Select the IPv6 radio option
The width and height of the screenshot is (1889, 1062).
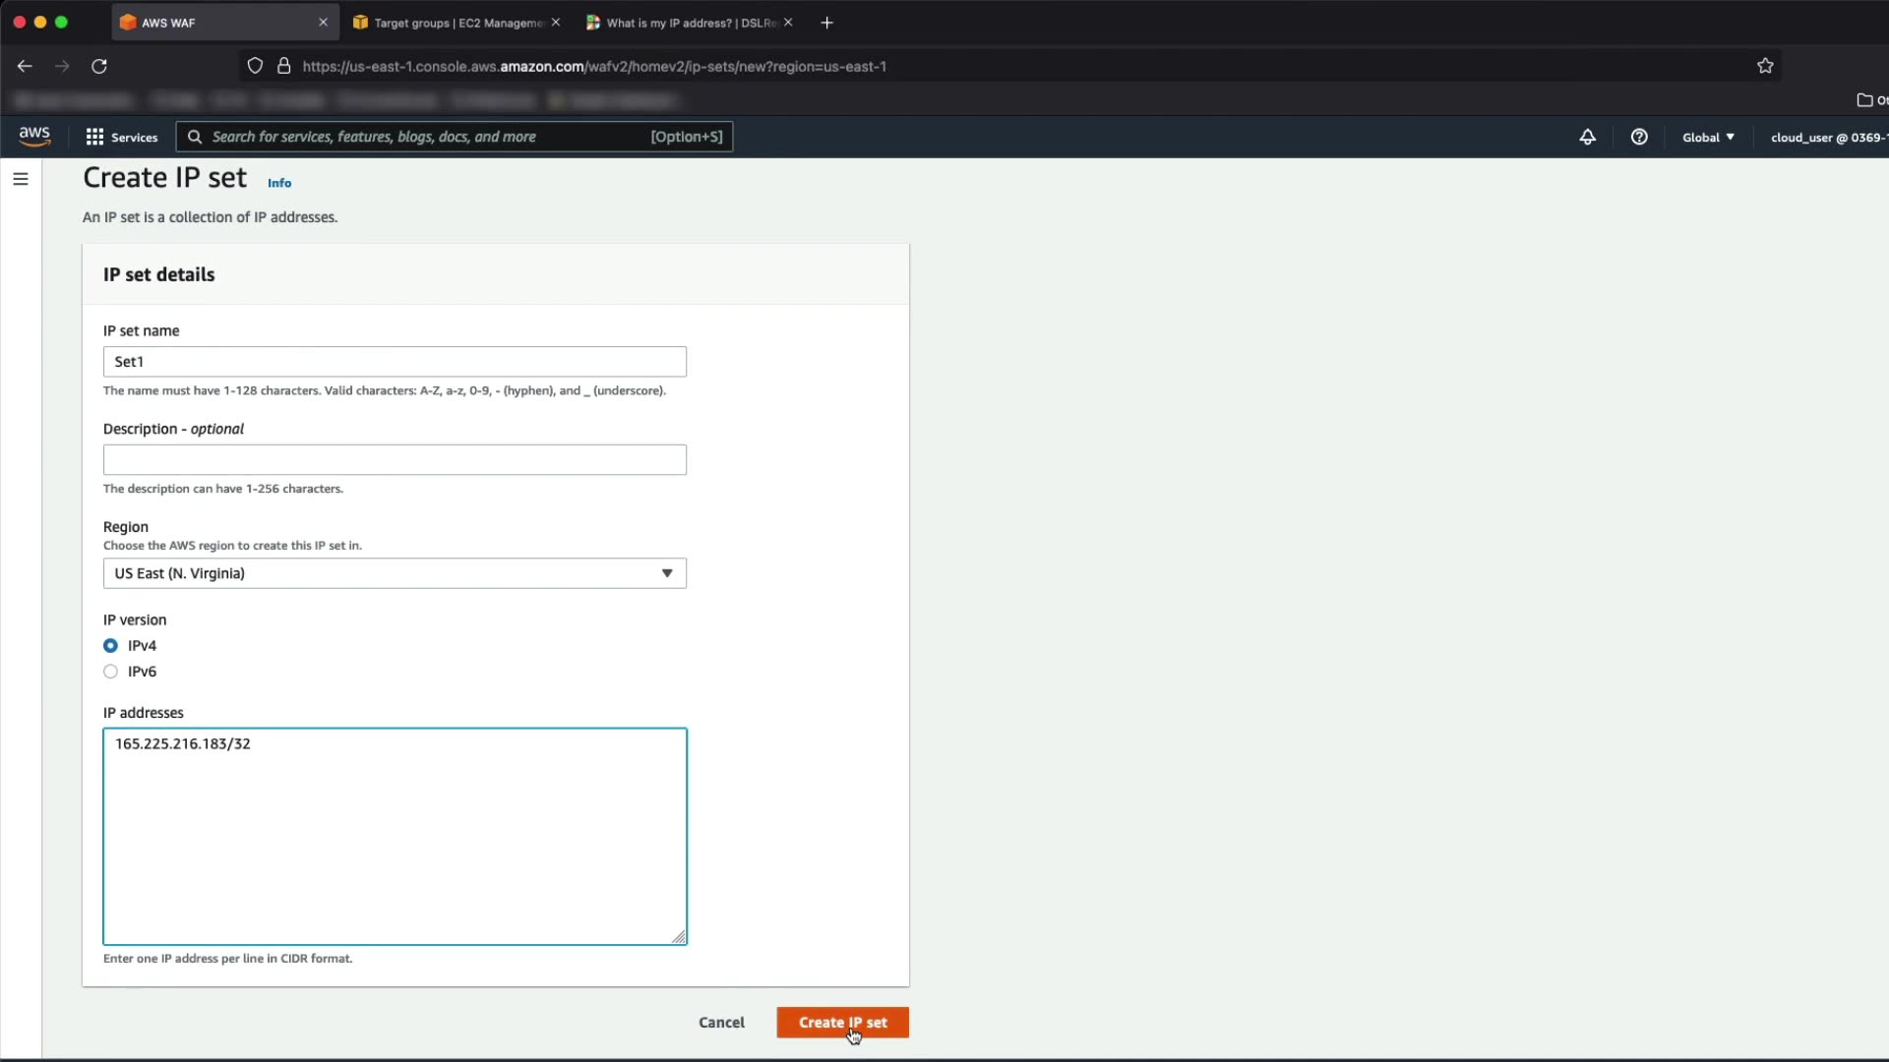(x=111, y=672)
